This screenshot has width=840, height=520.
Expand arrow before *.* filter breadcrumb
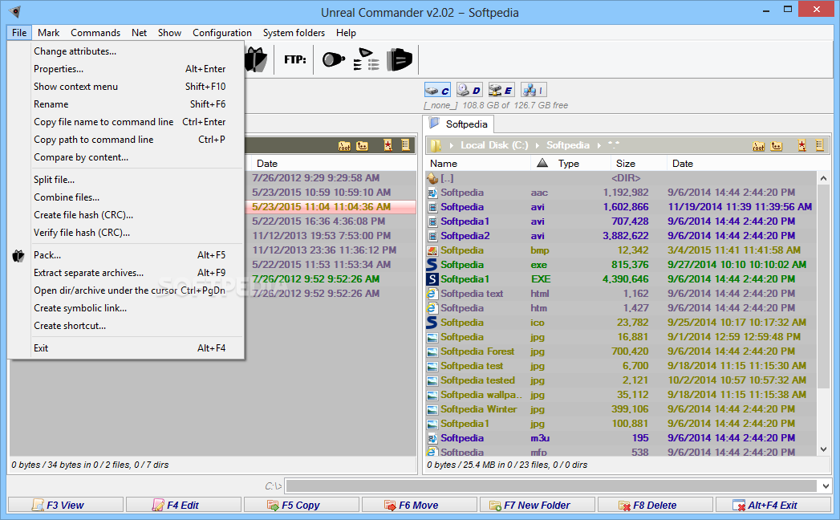tap(598, 145)
